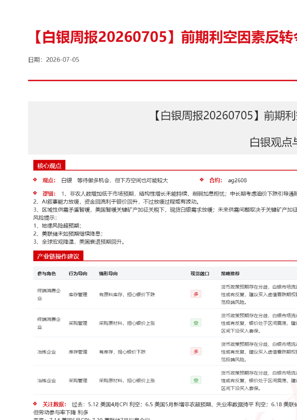The width and height of the screenshot is (297, 420).
Task: Click the 多 badge in 有库存，担心银价下跌 row
Action: click(x=196, y=351)
